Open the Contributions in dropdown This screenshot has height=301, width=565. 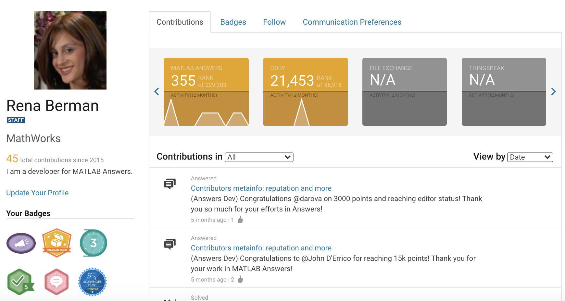[259, 157]
